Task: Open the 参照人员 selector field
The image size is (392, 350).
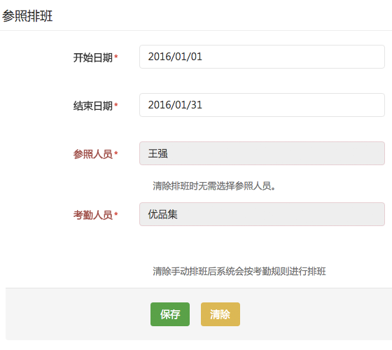Action: [x=262, y=153]
